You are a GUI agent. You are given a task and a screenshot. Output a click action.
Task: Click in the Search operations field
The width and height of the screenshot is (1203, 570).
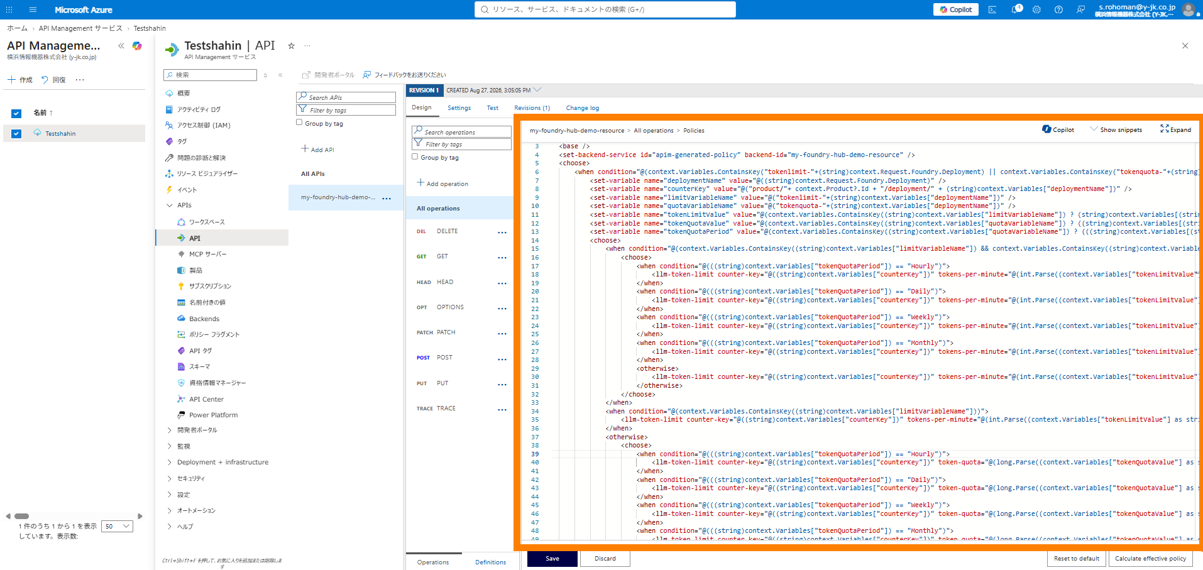coord(461,132)
